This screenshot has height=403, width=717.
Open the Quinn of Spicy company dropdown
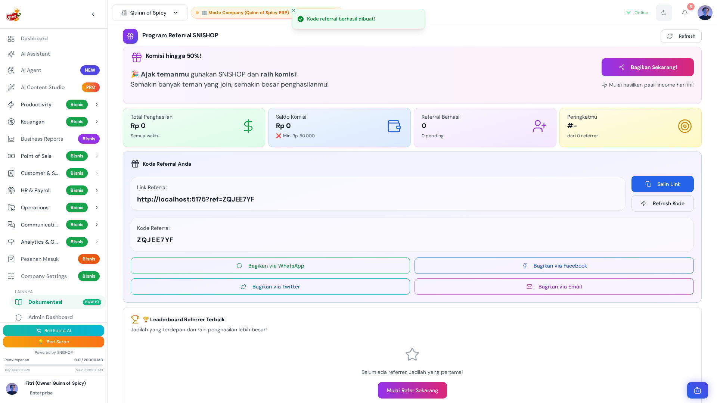coord(150,13)
